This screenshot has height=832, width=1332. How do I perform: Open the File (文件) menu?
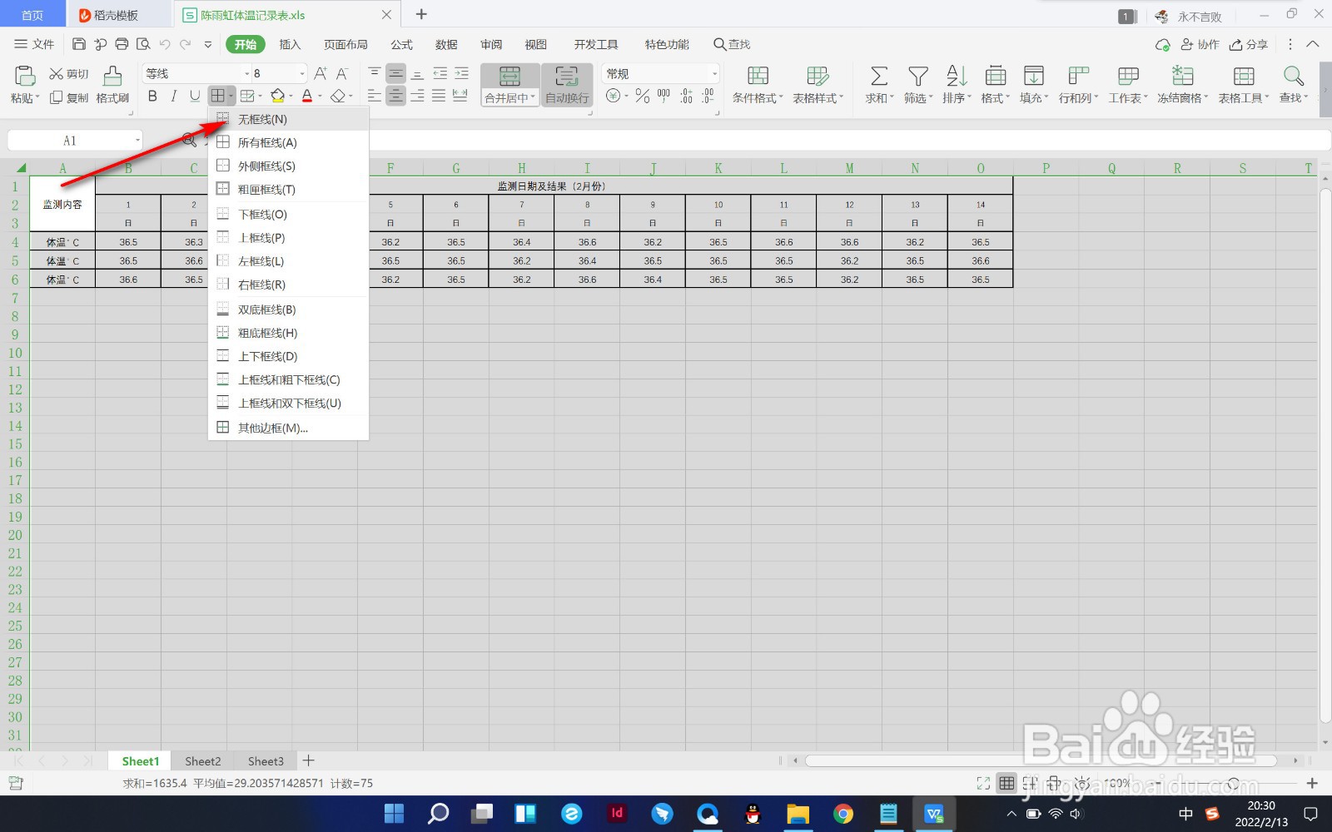tap(34, 44)
